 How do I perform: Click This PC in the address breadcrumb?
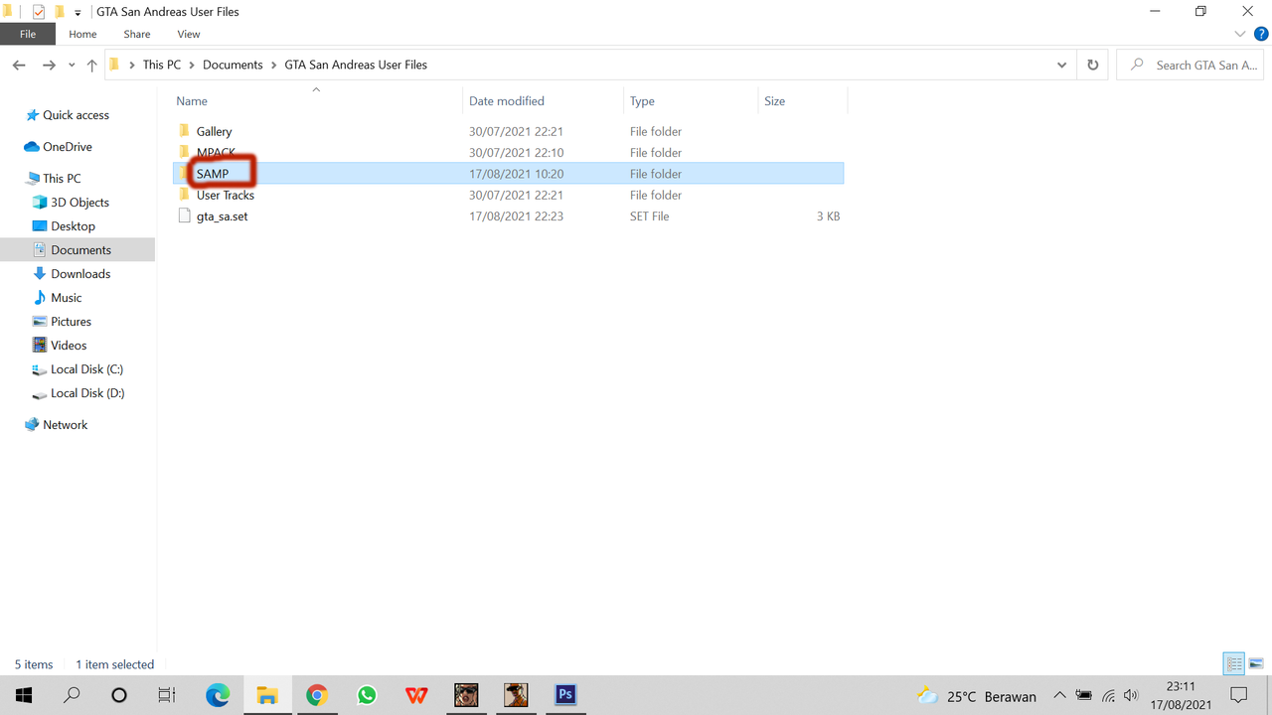click(x=162, y=65)
